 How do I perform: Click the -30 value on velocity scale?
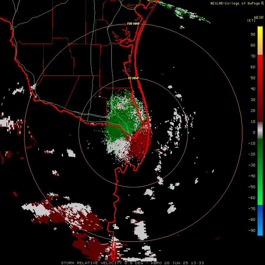coord(252,165)
